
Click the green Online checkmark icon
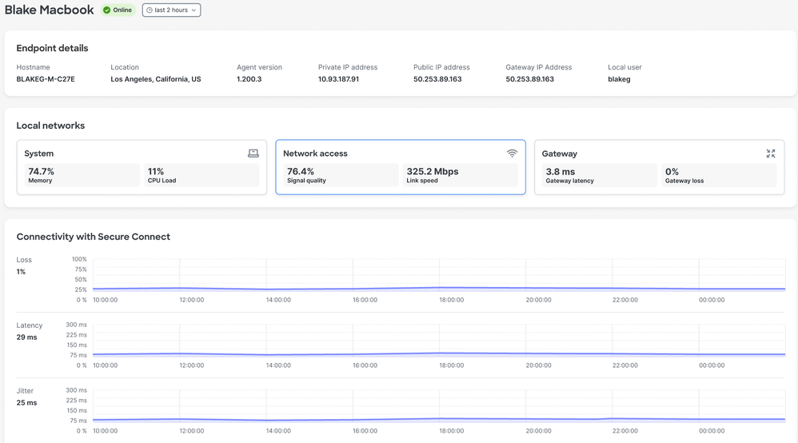click(107, 10)
